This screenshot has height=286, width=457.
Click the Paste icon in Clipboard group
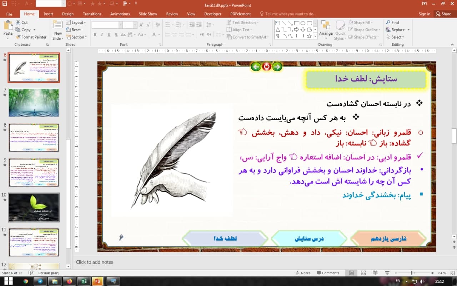coord(8,26)
